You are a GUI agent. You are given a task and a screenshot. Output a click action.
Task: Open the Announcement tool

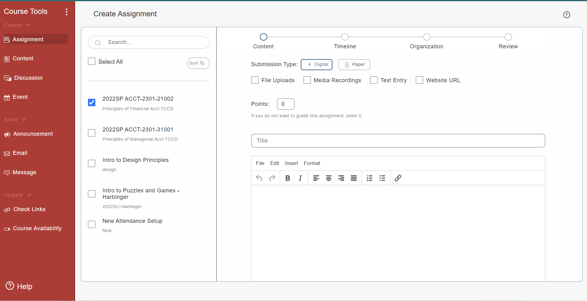tap(33, 134)
